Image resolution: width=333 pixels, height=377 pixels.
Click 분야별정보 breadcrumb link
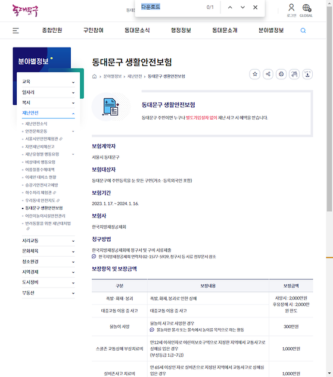coord(113,76)
